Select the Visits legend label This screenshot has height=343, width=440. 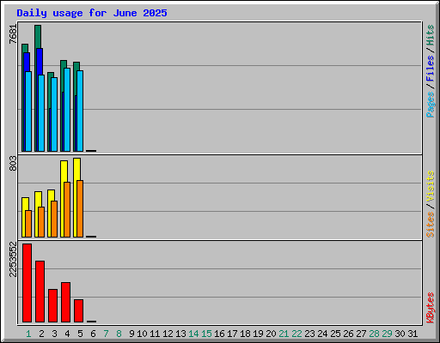[x=430, y=187]
